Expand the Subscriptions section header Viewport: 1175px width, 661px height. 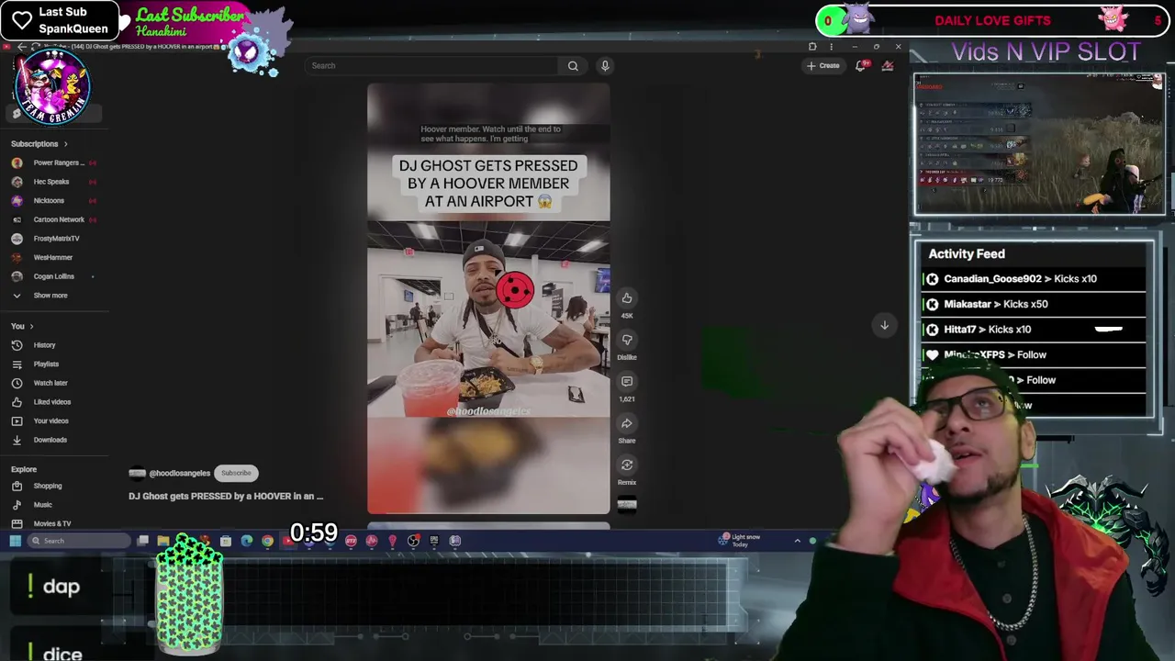[x=39, y=144]
